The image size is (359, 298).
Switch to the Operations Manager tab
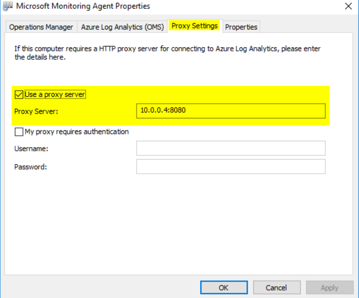[x=41, y=27]
